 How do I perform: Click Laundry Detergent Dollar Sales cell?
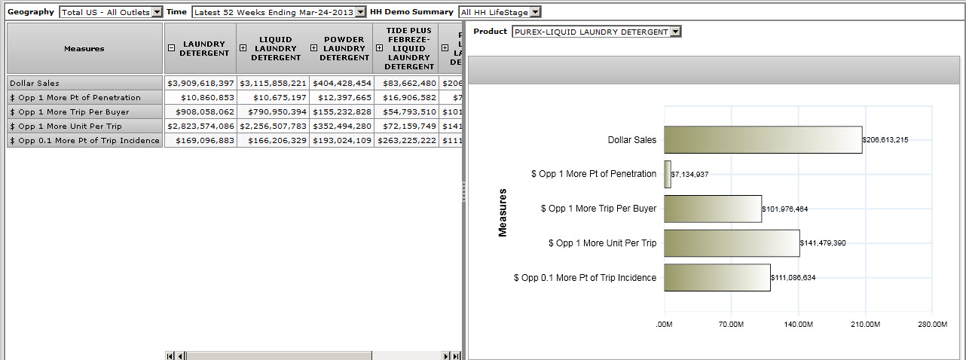(x=200, y=84)
